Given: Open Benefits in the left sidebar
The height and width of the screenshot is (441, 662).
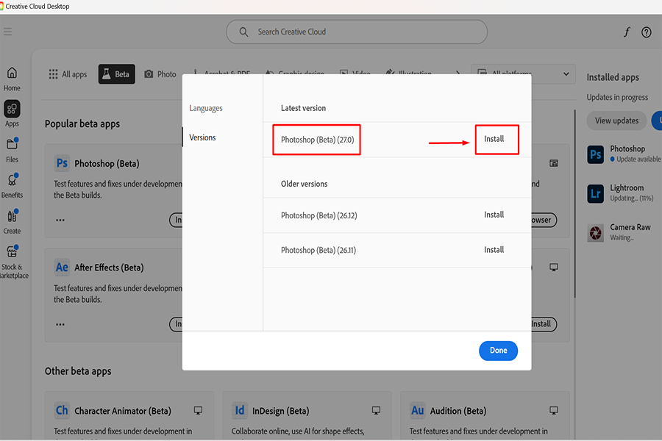Looking at the screenshot, I should pos(12,184).
